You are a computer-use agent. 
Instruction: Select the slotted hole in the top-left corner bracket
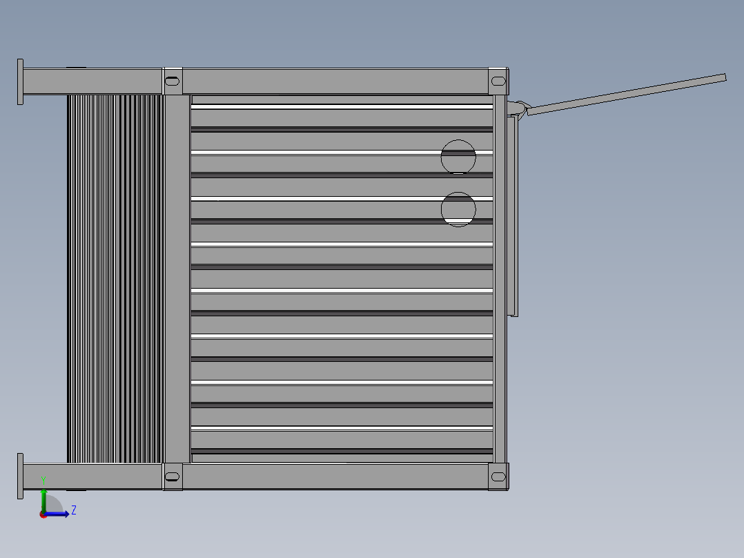[x=173, y=81]
